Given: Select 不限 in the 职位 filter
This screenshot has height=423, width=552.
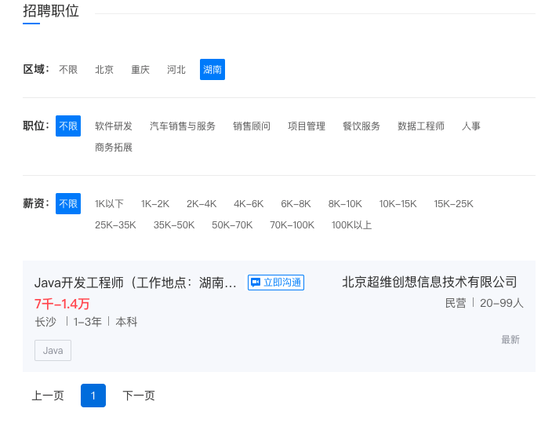Looking at the screenshot, I should tap(68, 126).
